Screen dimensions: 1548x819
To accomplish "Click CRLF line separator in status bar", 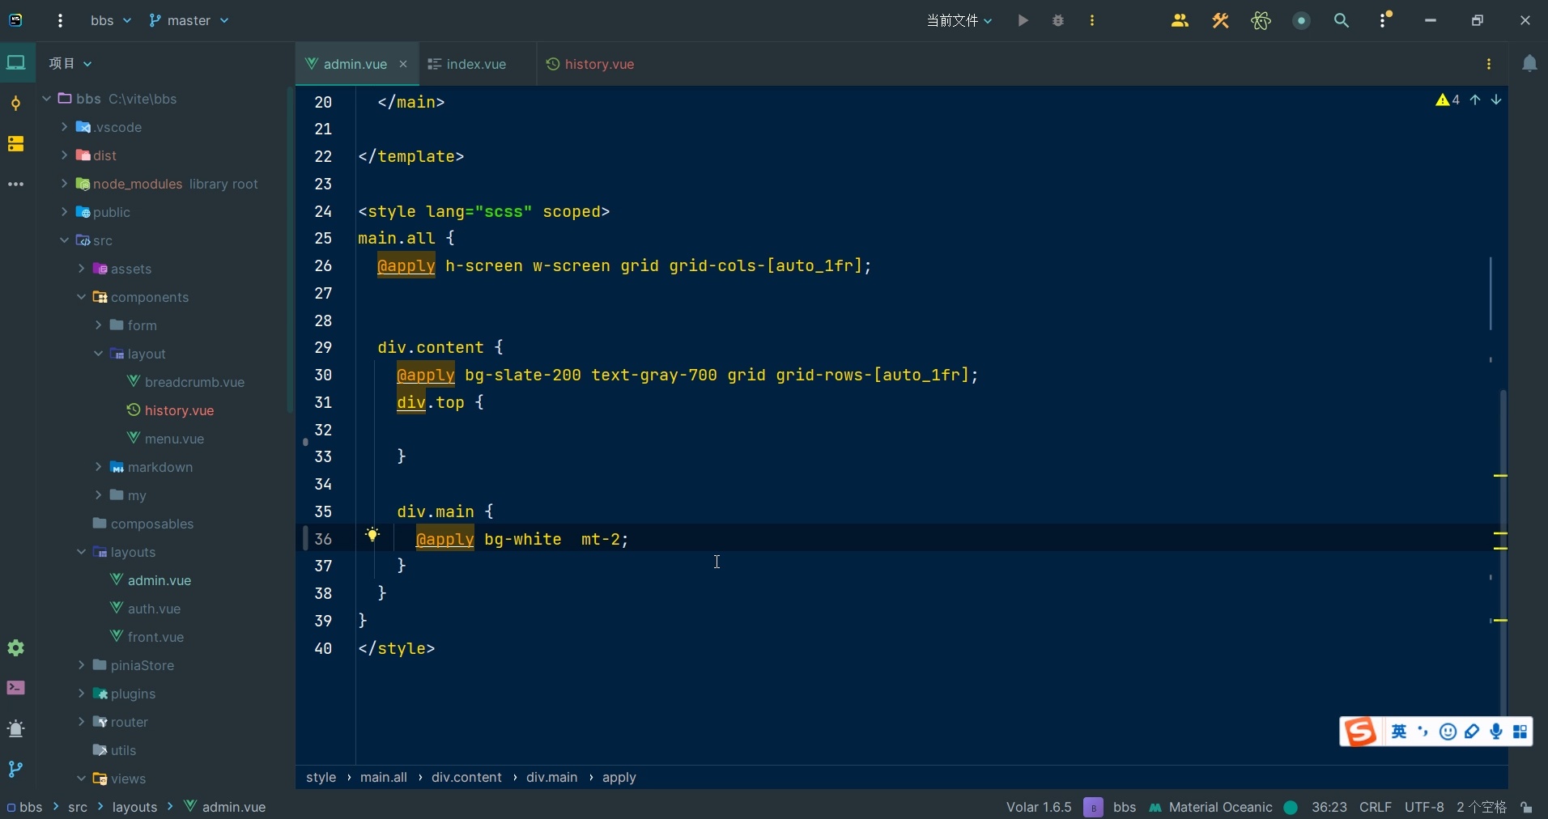I will coord(1375,808).
